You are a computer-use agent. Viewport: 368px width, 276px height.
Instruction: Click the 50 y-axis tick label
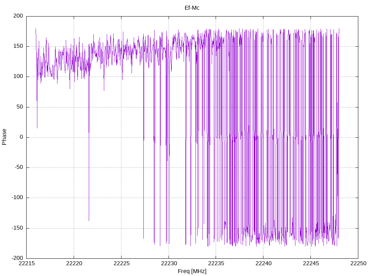pos(20,107)
